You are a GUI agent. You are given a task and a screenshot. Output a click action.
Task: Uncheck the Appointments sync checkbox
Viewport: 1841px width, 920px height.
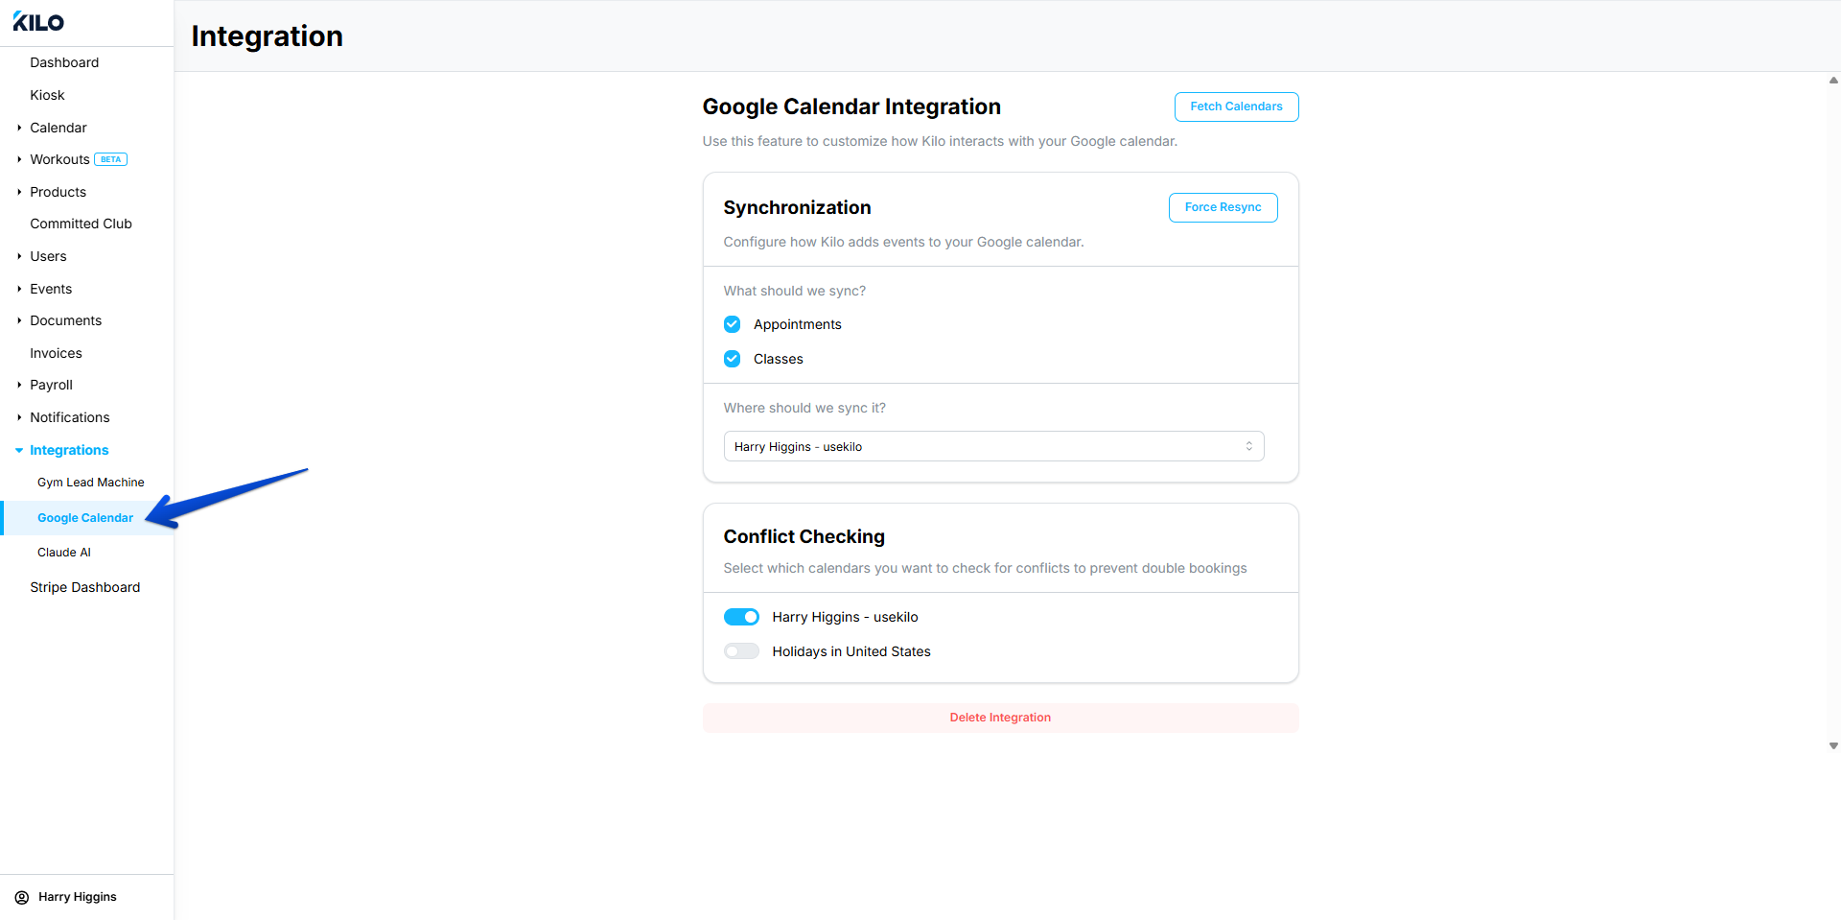[733, 324]
